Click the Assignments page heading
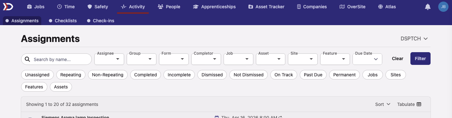 pyautogui.click(x=50, y=39)
